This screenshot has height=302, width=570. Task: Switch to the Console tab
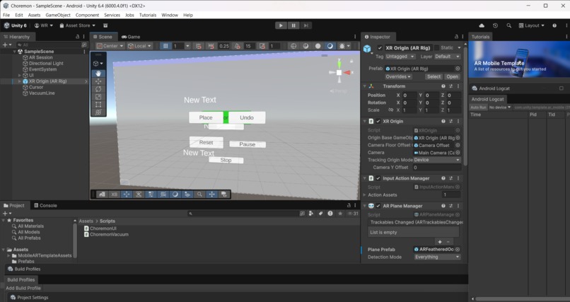pyautogui.click(x=45, y=205)
